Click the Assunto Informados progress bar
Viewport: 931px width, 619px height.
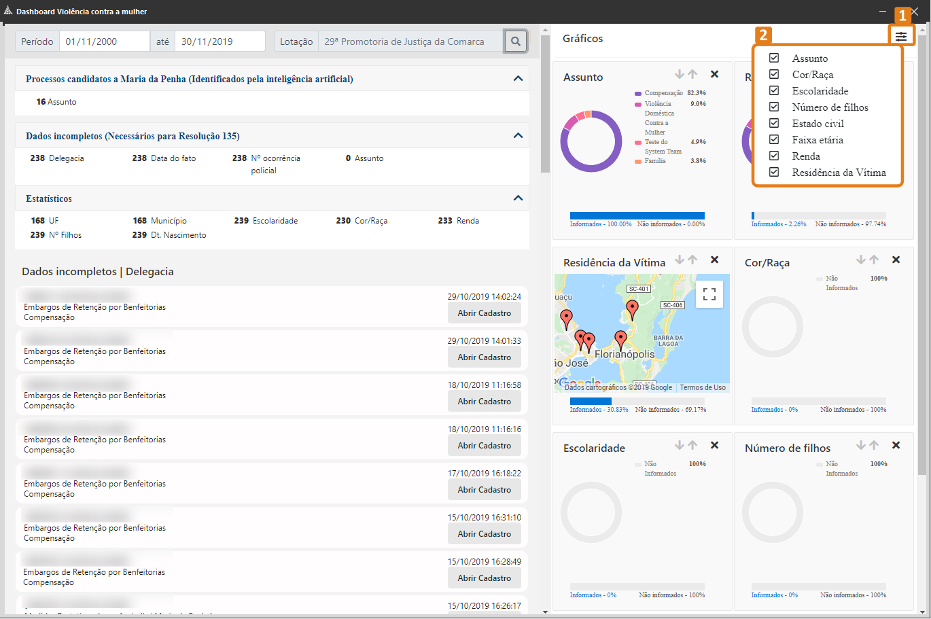(x=637, y=215)
